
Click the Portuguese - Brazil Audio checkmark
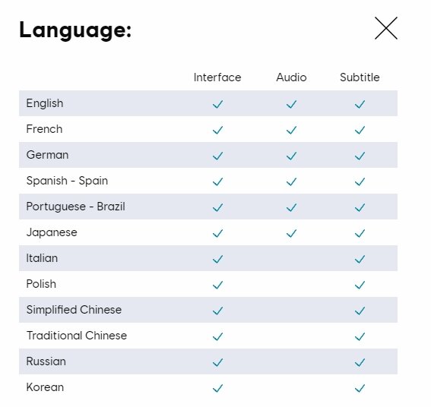point(291,207)
